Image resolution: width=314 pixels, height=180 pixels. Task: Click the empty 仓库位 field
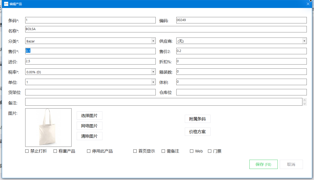[241, 92]
